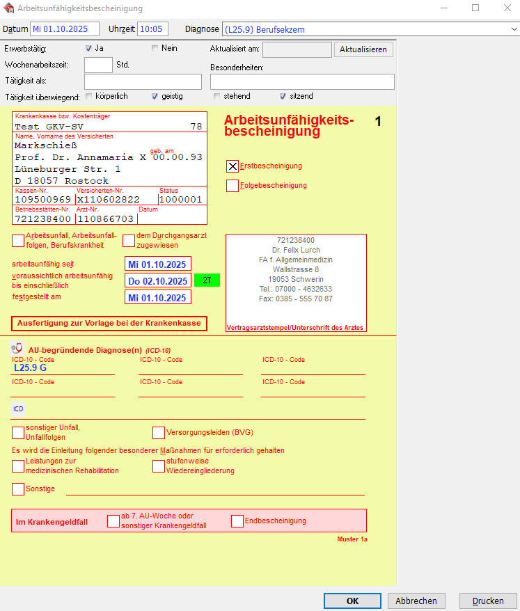This screenshot has width=520, height=611.
Task: Toggle the 'körperlich' activity checkbox
Action: coord(88,96)
